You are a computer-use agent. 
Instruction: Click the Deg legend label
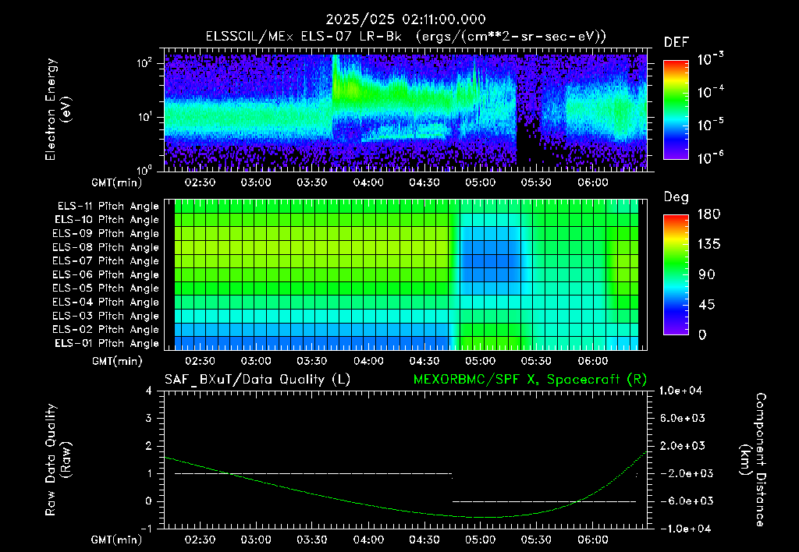[676, 197]
